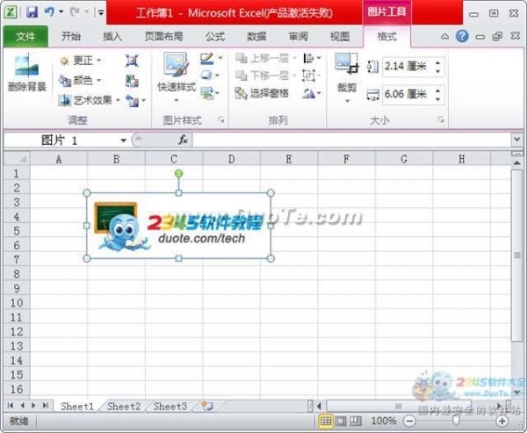Click the Insert Worksheet icon
The width and height of the screenshot is (527, 433).
tap(207, 406)
